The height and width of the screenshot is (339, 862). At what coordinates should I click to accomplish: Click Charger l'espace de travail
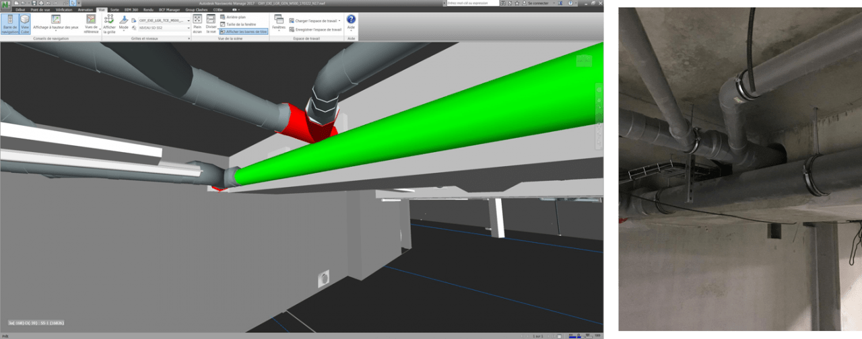pyautogui.click(x=315, y=21)
